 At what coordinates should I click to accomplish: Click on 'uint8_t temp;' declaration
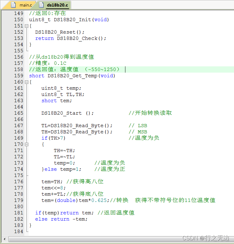pos(61,88)
